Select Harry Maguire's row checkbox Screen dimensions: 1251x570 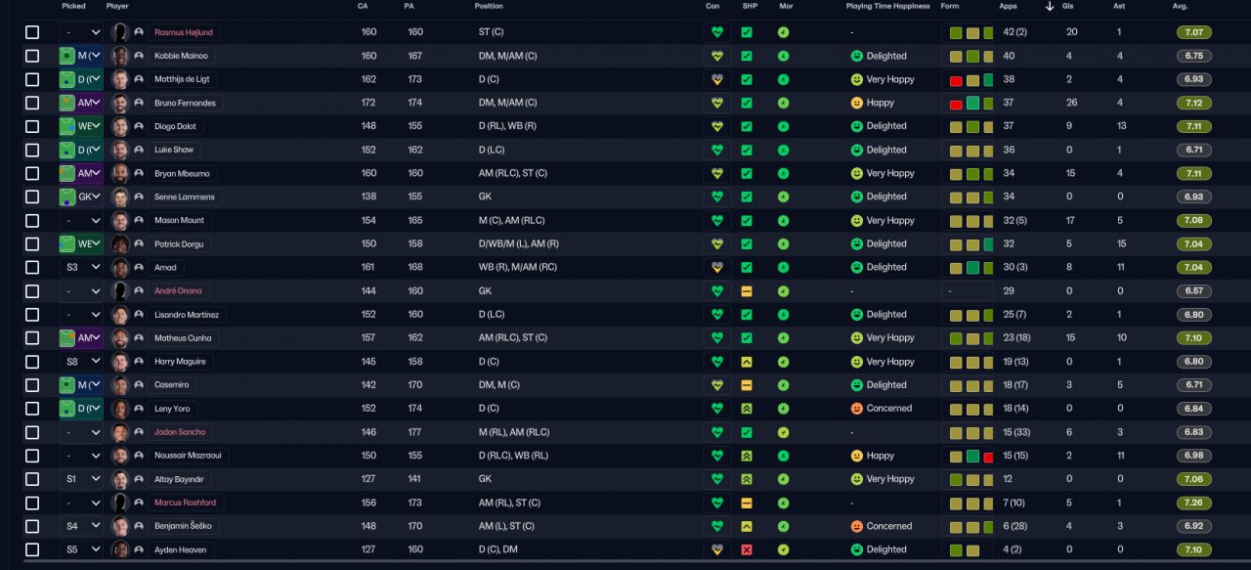coord(32,362)
